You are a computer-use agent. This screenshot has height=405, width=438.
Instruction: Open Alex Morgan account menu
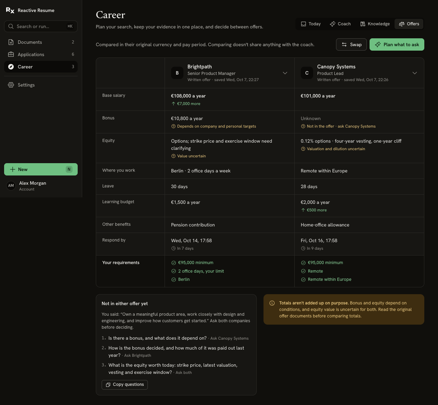[x=41, y=186]
